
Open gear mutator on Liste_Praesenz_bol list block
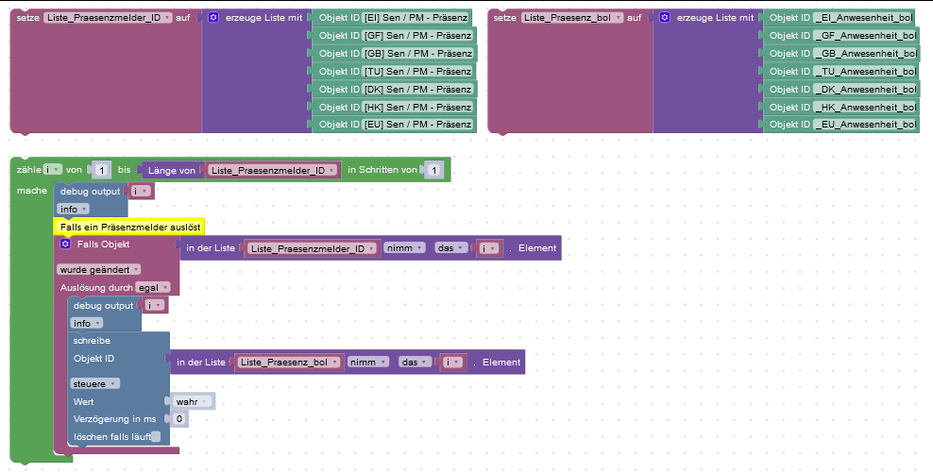point(665,17)
